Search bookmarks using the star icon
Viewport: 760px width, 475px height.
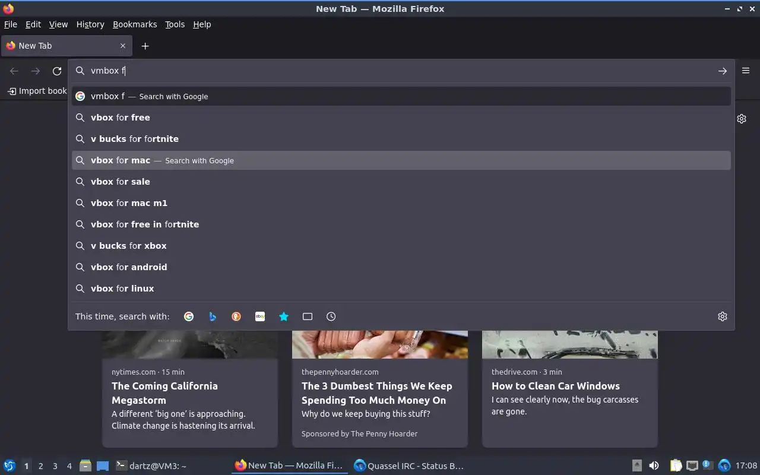[284, 316]
